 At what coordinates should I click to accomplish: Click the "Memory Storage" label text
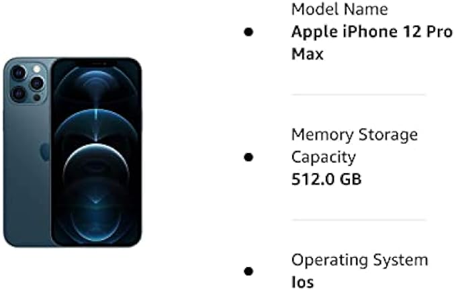tap(354, 135)
